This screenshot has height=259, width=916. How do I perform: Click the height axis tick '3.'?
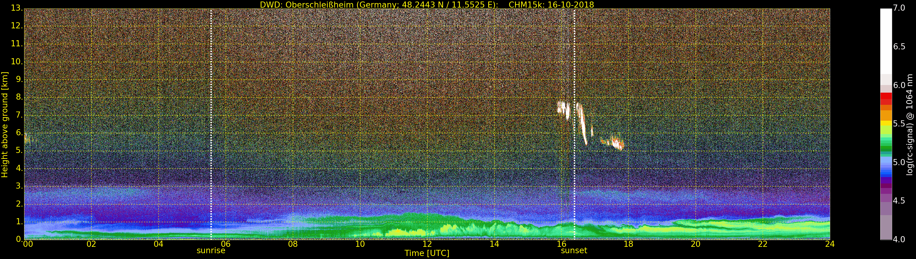(x=19, y=186)
